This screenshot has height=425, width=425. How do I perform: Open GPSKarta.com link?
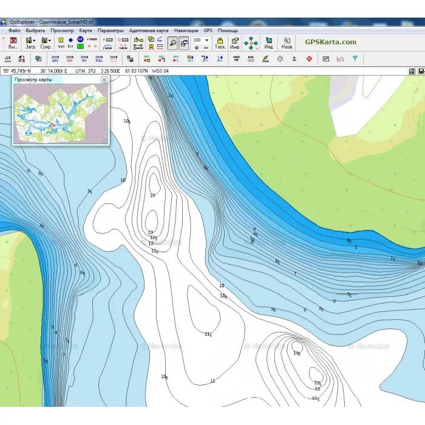tap(331, 42)
